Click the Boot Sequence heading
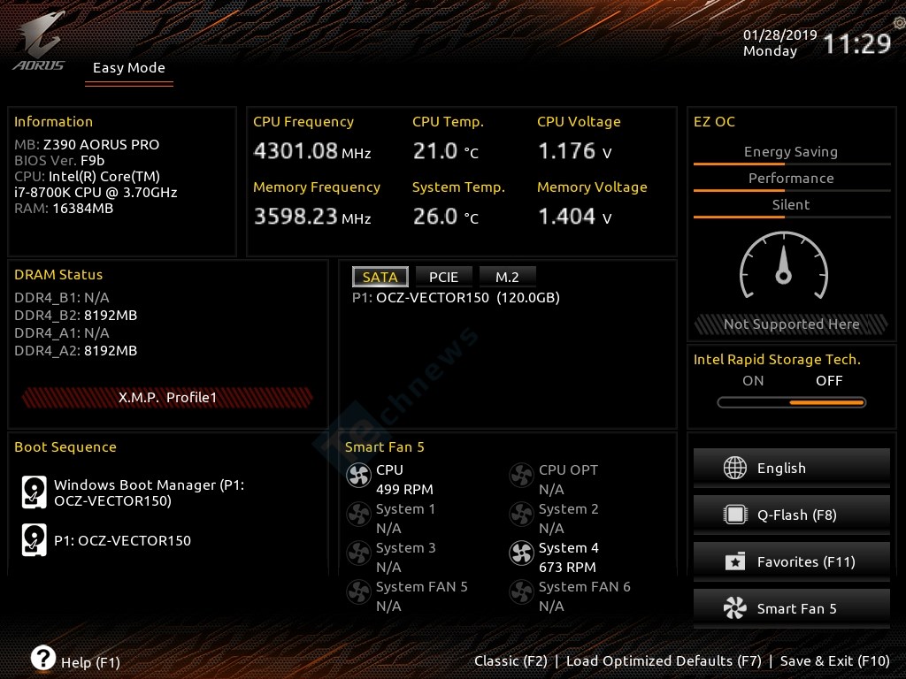Screen dimensions: 906x679 (x=65, y=446)
